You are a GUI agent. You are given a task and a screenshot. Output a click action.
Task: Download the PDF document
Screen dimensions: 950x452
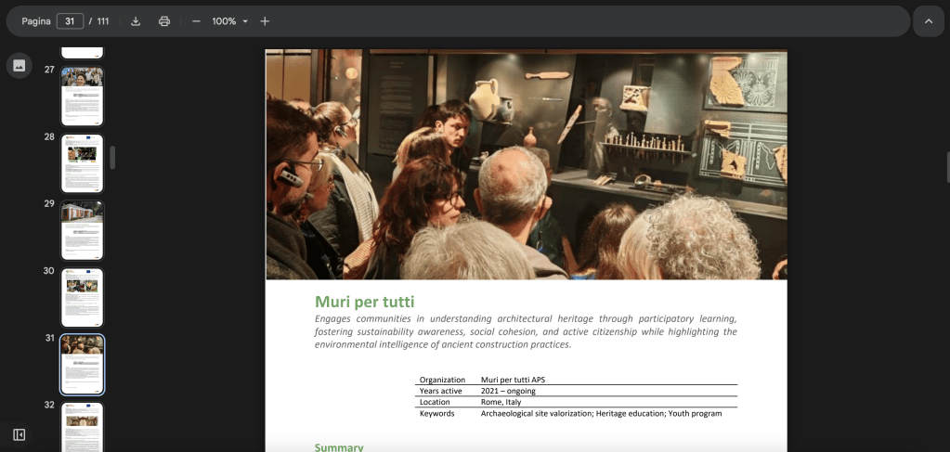(136, 21)
